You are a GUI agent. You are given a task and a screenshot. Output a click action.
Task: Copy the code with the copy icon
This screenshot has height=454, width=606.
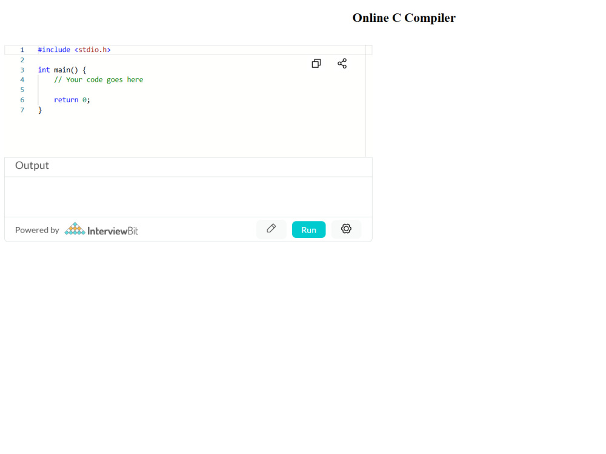[x=316, y=64]
